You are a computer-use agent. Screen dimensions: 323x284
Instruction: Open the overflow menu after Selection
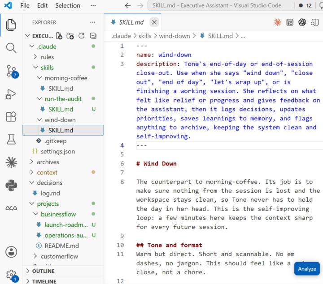click(93, 5)
